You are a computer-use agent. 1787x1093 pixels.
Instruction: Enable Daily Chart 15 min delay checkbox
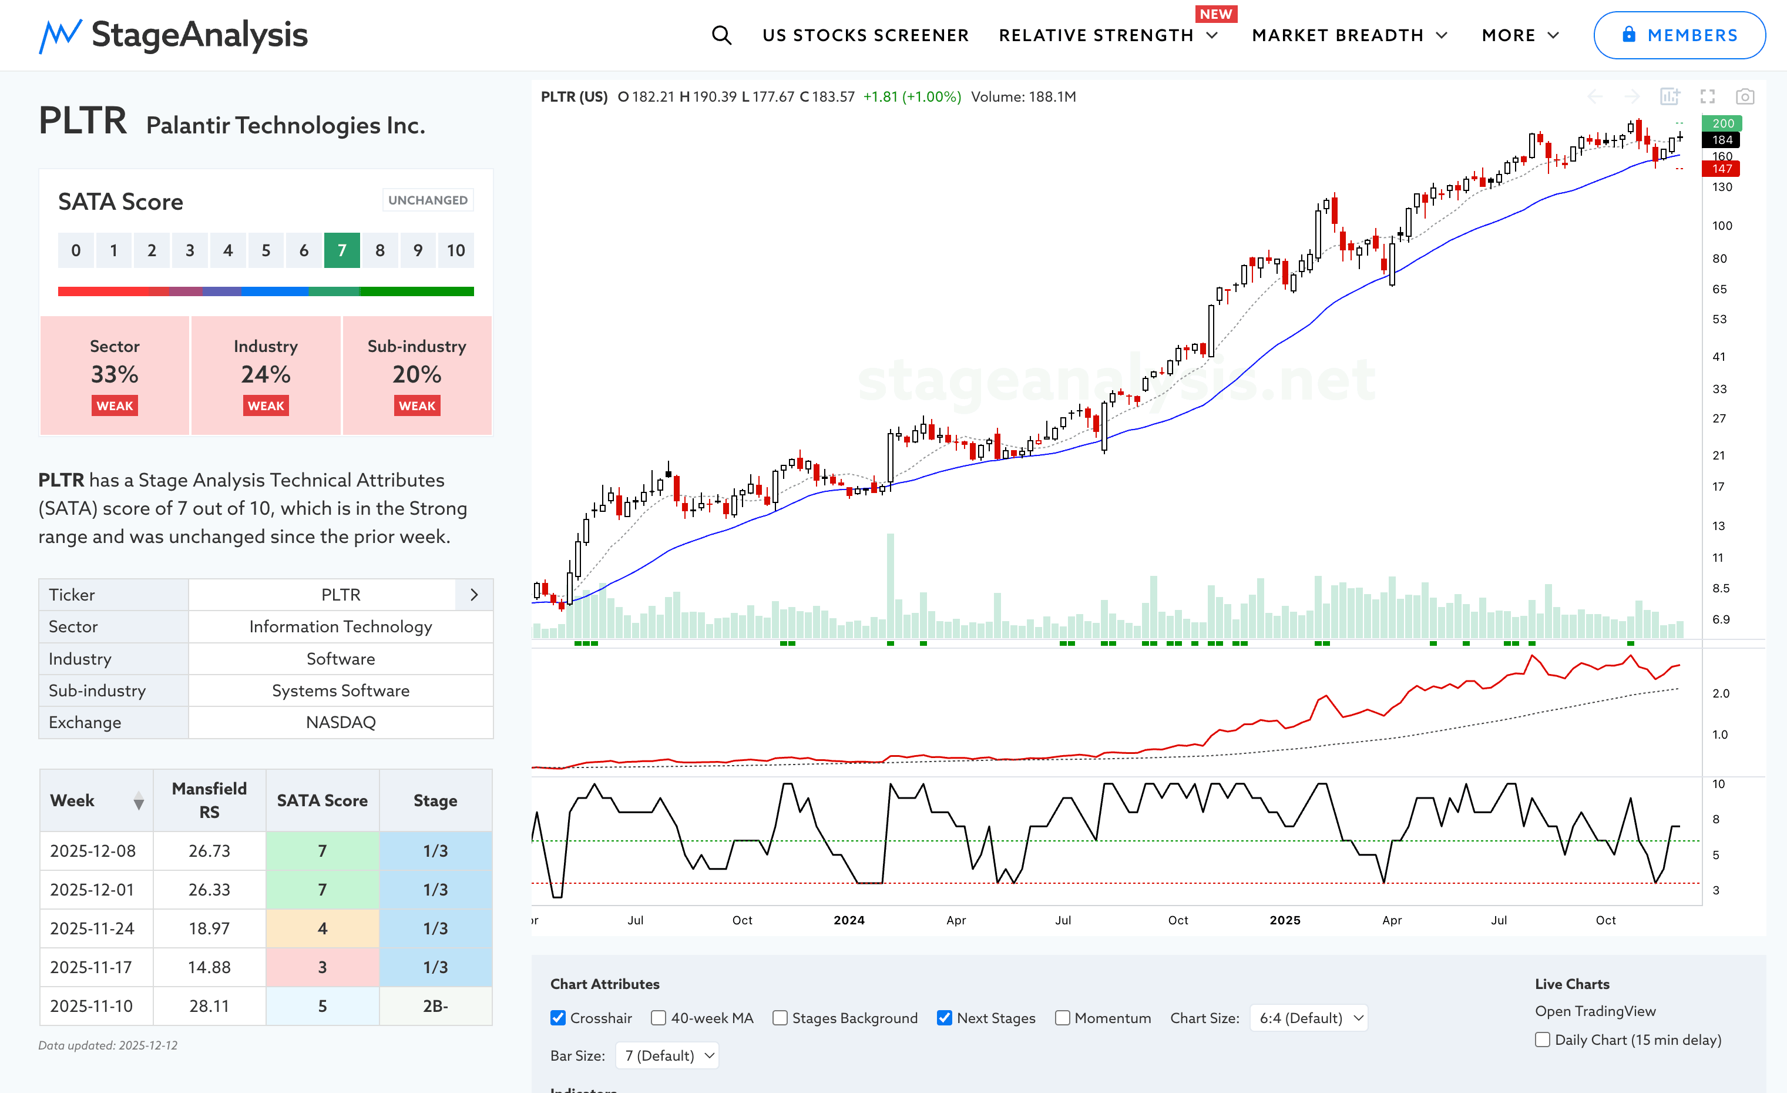click(1543, 1040)
